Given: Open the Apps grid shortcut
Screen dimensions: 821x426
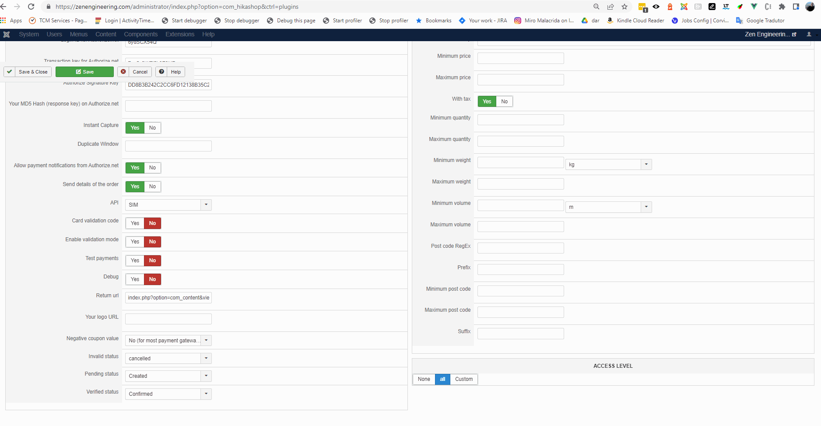Looking at the screenshot, I should (x=11, y=21).
